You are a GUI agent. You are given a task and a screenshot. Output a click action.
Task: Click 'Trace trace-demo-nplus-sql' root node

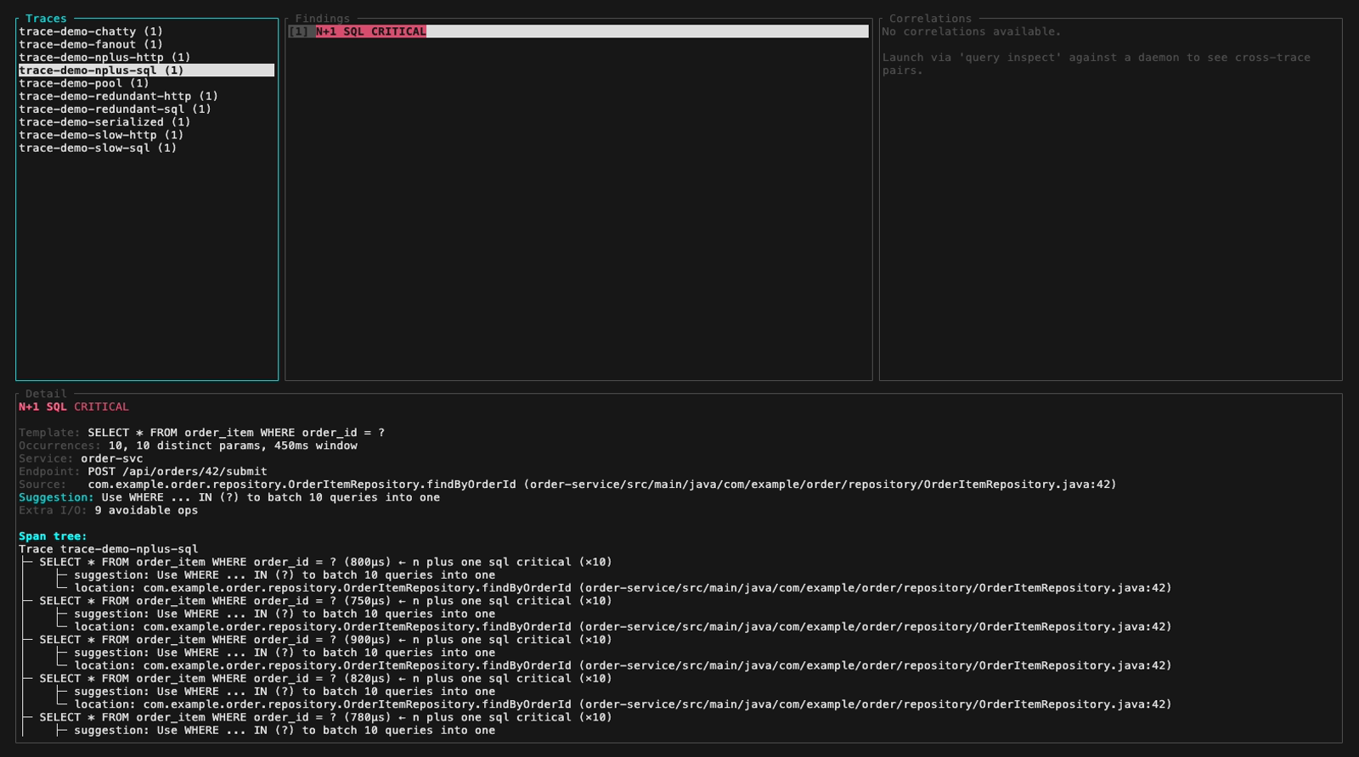point(108,549)
